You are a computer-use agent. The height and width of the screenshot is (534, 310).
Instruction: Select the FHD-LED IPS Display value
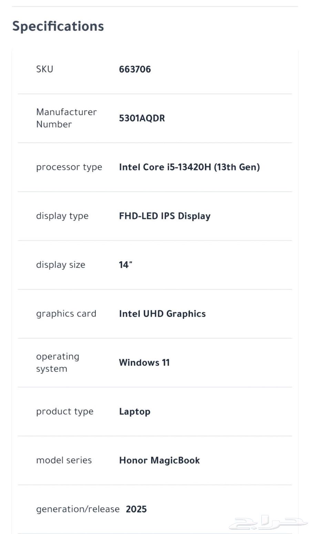[165, 216]
